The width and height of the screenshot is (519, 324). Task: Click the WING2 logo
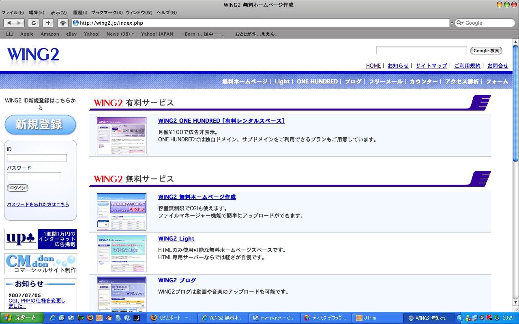pyautogui.click(x=33, y=55)
